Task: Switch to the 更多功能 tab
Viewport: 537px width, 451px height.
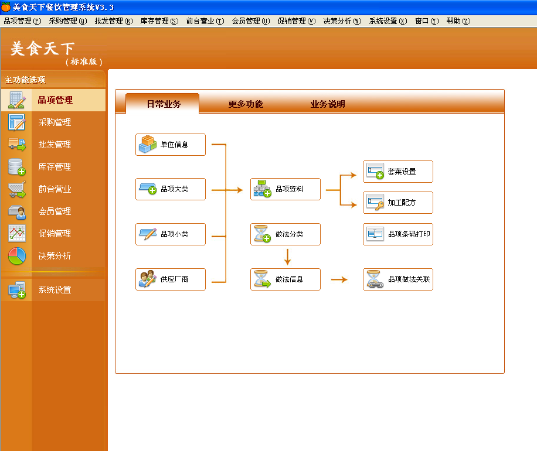Action: (x=246, y=104)
